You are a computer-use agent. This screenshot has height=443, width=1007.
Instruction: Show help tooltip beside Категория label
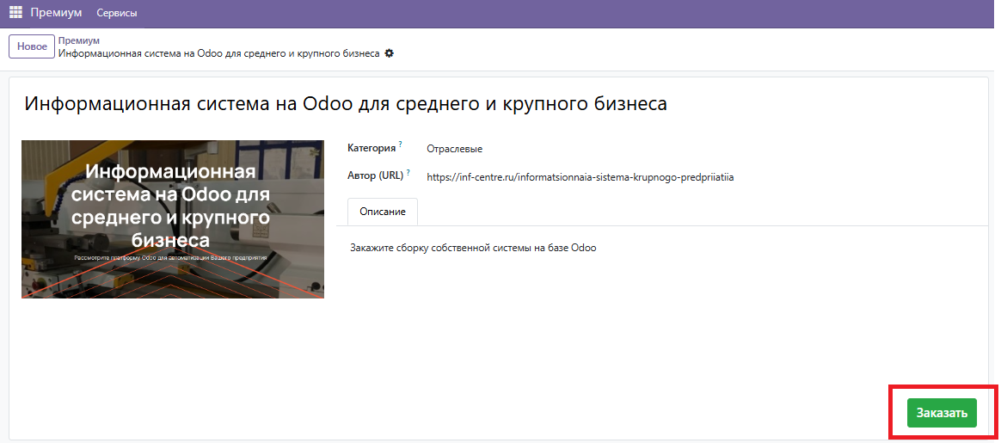pos(400,144)
